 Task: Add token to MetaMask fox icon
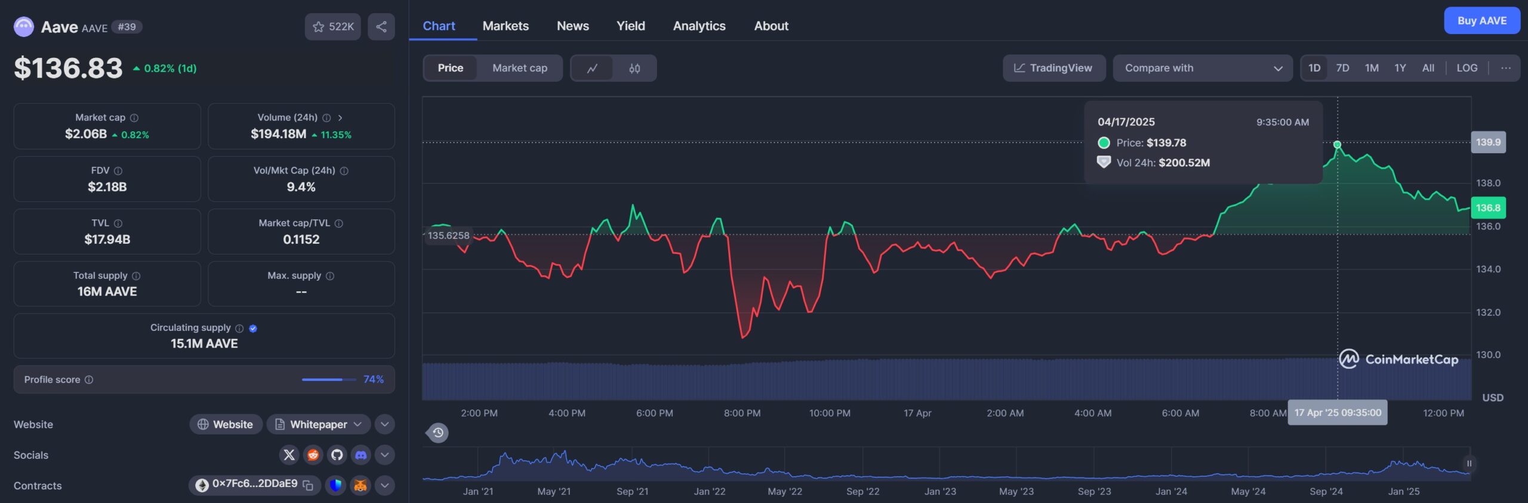(361, 485)
